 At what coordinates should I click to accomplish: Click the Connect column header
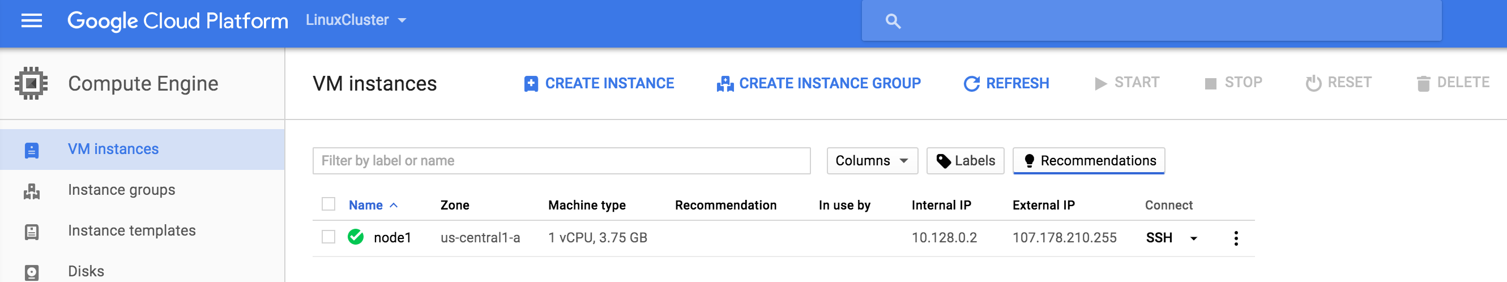[1168, 206]
